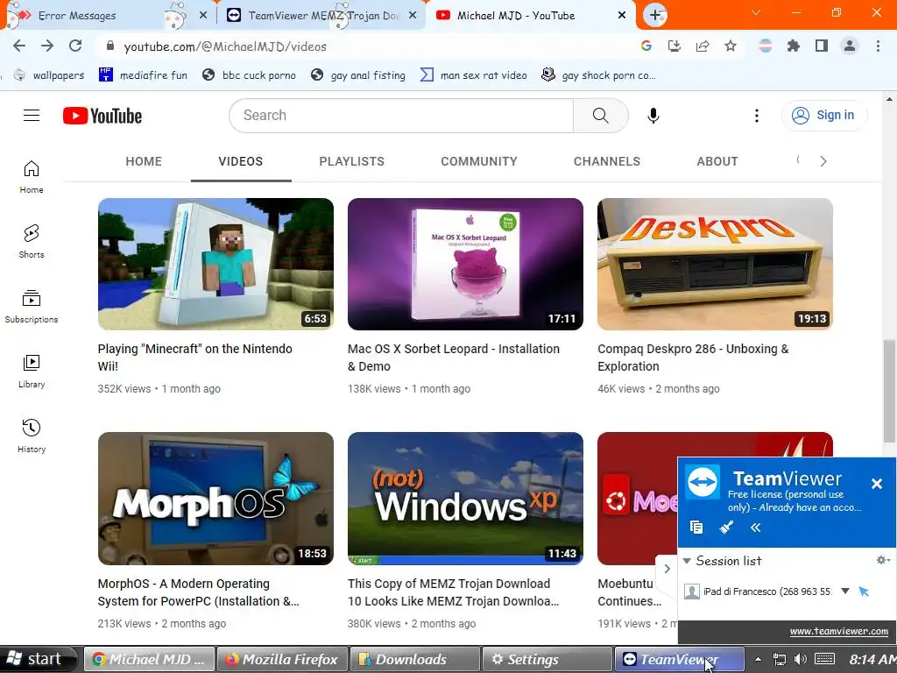Open Shorts in the YouTube sidebar
The height and width of the screenshot is (673, 897).
(x=32, y=242)
